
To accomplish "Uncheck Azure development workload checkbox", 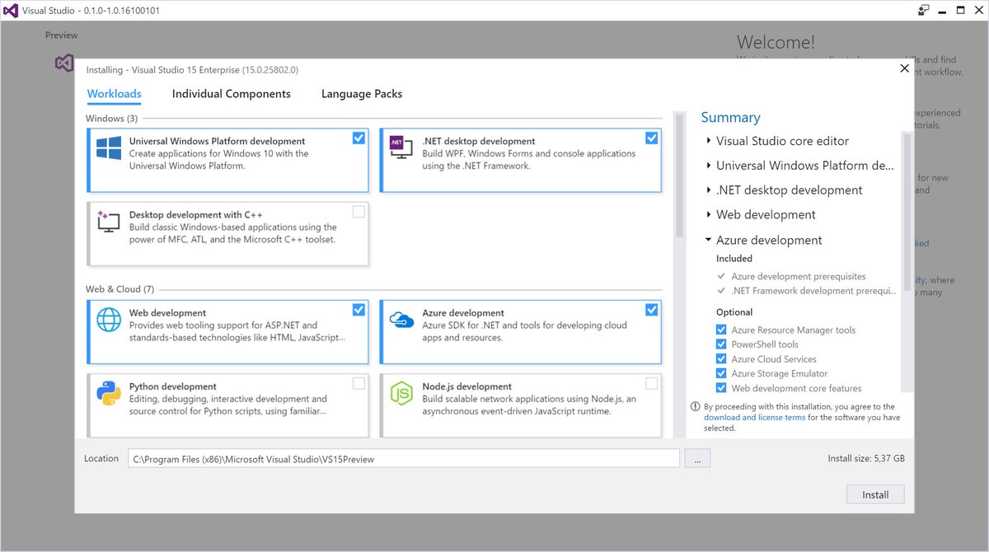I will [x=652, y=310].
